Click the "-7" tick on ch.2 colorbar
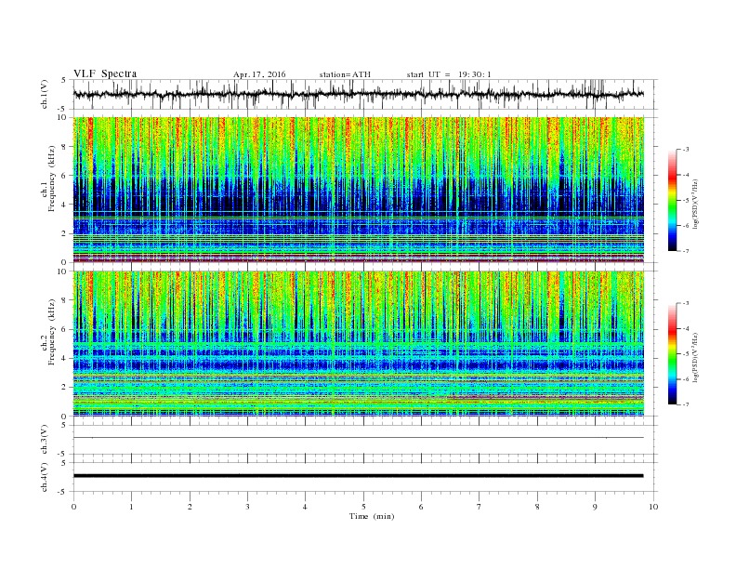Screen dimensions: 736x569 pyautogui.click(x=685, y=404)
